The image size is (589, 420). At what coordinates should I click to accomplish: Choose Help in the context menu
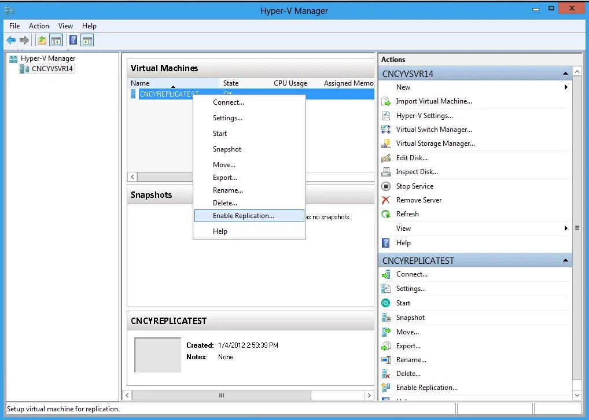[249, 231]
